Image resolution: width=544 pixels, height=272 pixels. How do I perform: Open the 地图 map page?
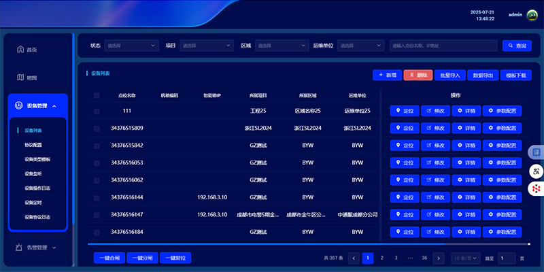[27, 78]
